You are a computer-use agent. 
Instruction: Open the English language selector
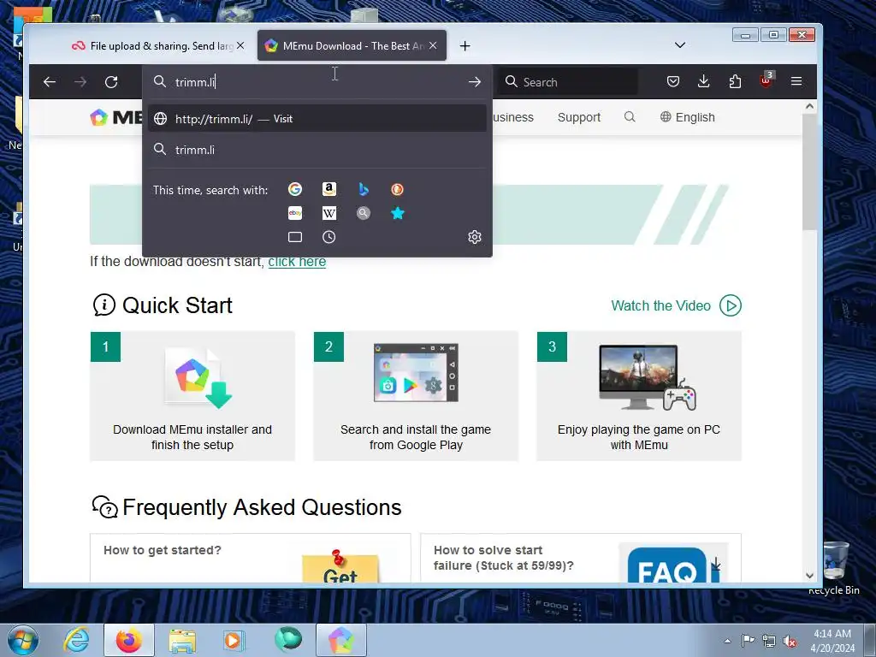tap(688, 116)
